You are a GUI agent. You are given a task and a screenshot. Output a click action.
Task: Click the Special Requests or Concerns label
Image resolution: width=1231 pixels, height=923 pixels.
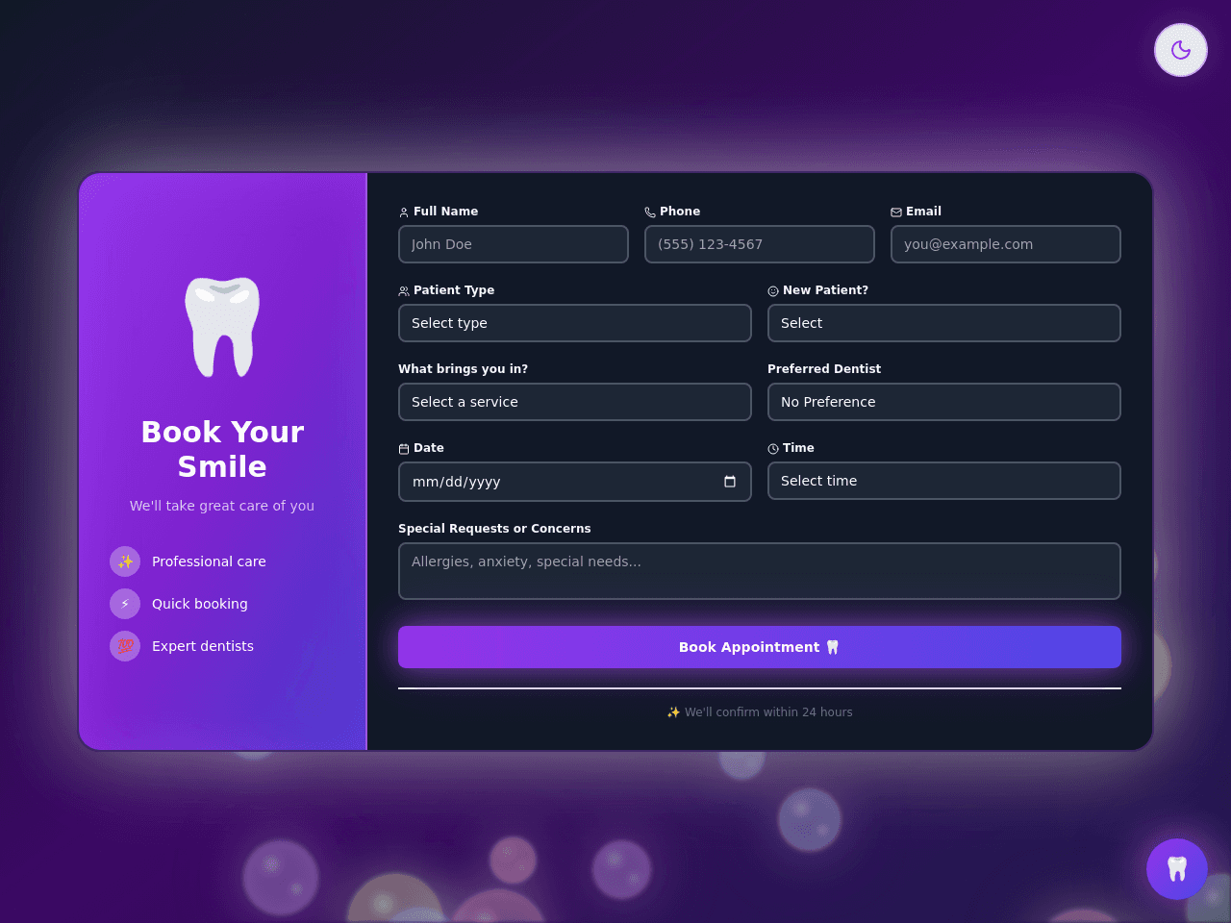tap(494, 529)
